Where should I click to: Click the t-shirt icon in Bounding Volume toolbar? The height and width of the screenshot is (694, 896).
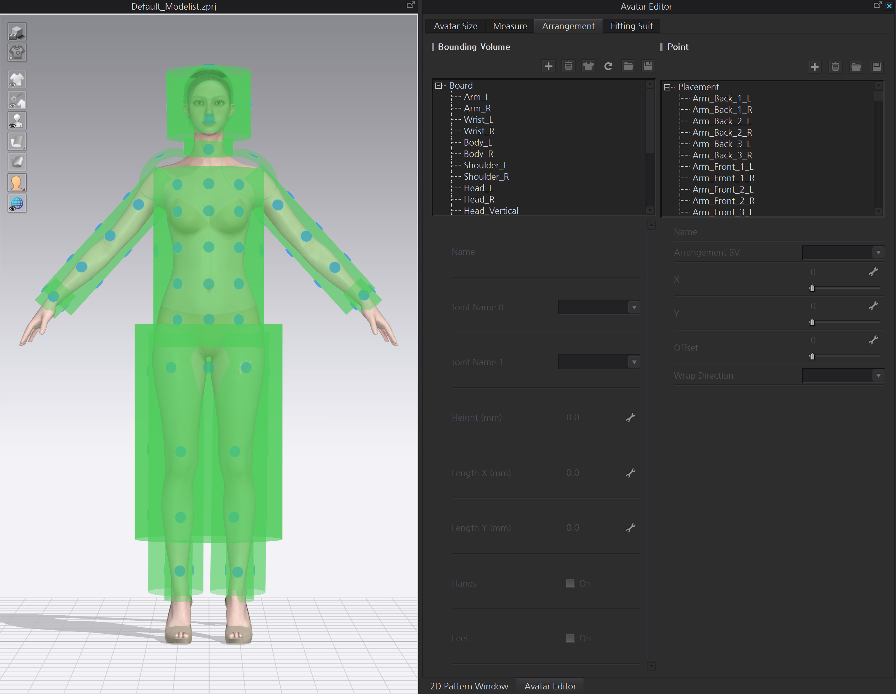[588, 66]
